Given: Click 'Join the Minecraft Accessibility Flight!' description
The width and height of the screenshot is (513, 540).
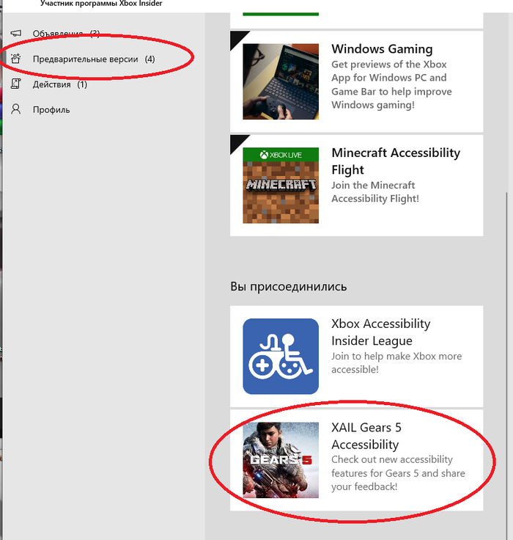Looking at the screenshot, I should (375, 191).
